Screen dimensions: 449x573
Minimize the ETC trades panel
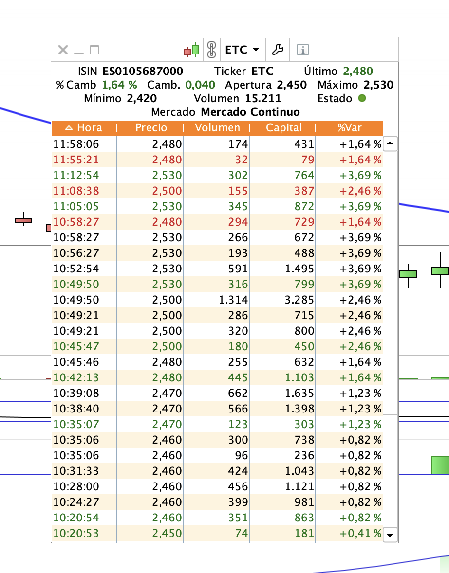pyautogui.click(x=79, y=51)
